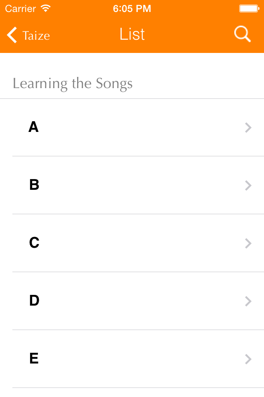Open search with the magnifying glass
The height and width of the screenshot is (397, 264).
click(x=242, y=34)
